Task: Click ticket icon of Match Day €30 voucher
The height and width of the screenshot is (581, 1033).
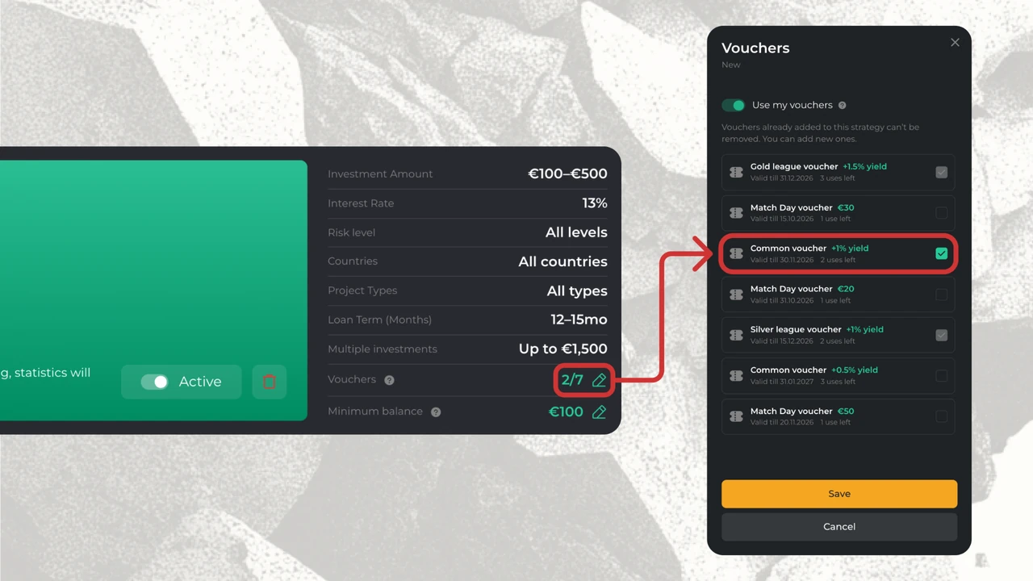Action: point(736,213)
